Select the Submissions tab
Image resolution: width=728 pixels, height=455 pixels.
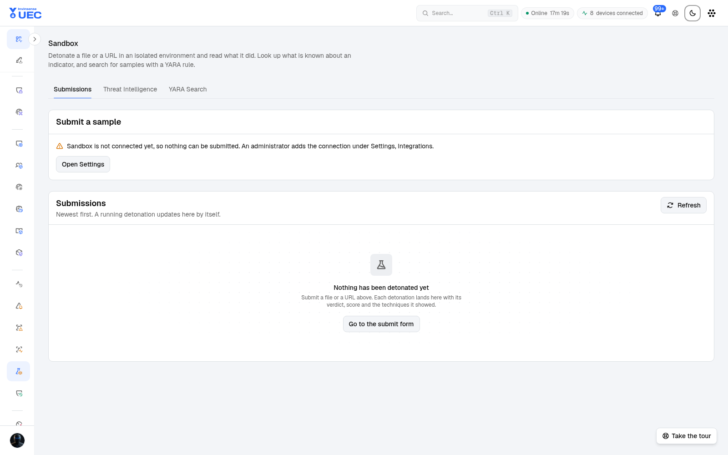[x=72, y=89]
